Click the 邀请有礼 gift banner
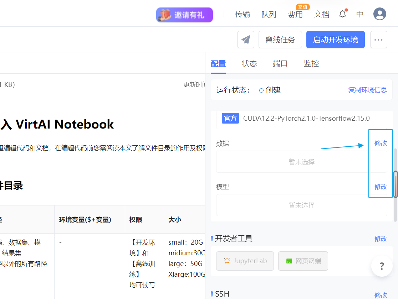Viewport: 398px width, 308px height. coord(184,15)
